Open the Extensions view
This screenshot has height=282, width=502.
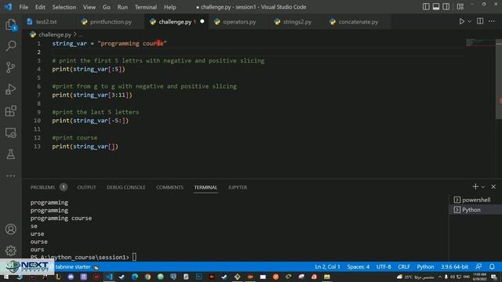pos(11,111)
